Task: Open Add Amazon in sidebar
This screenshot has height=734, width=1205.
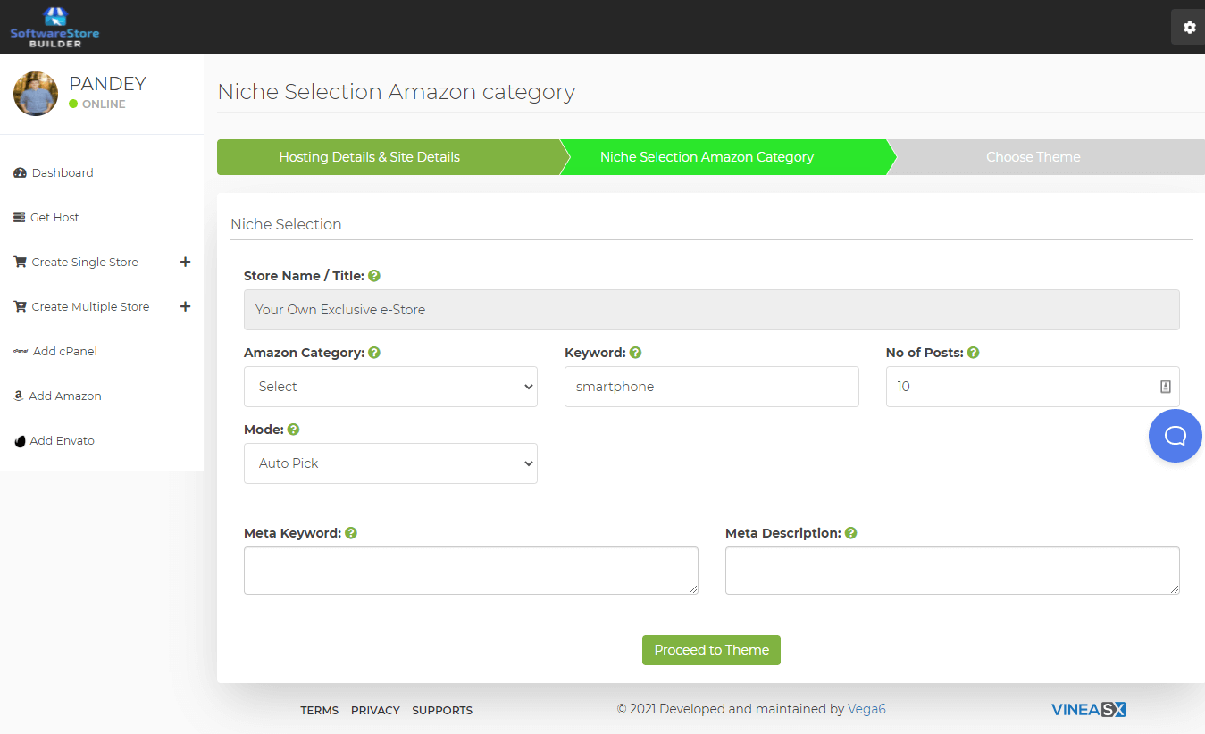Action: 64,396
